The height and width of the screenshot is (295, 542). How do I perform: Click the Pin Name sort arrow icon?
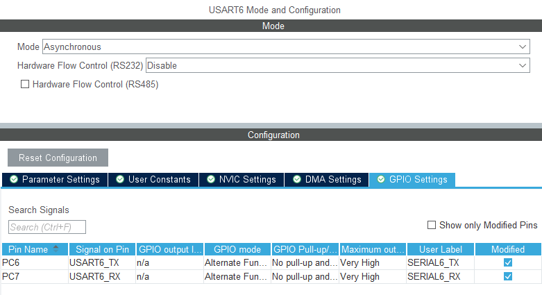[56, 248]
